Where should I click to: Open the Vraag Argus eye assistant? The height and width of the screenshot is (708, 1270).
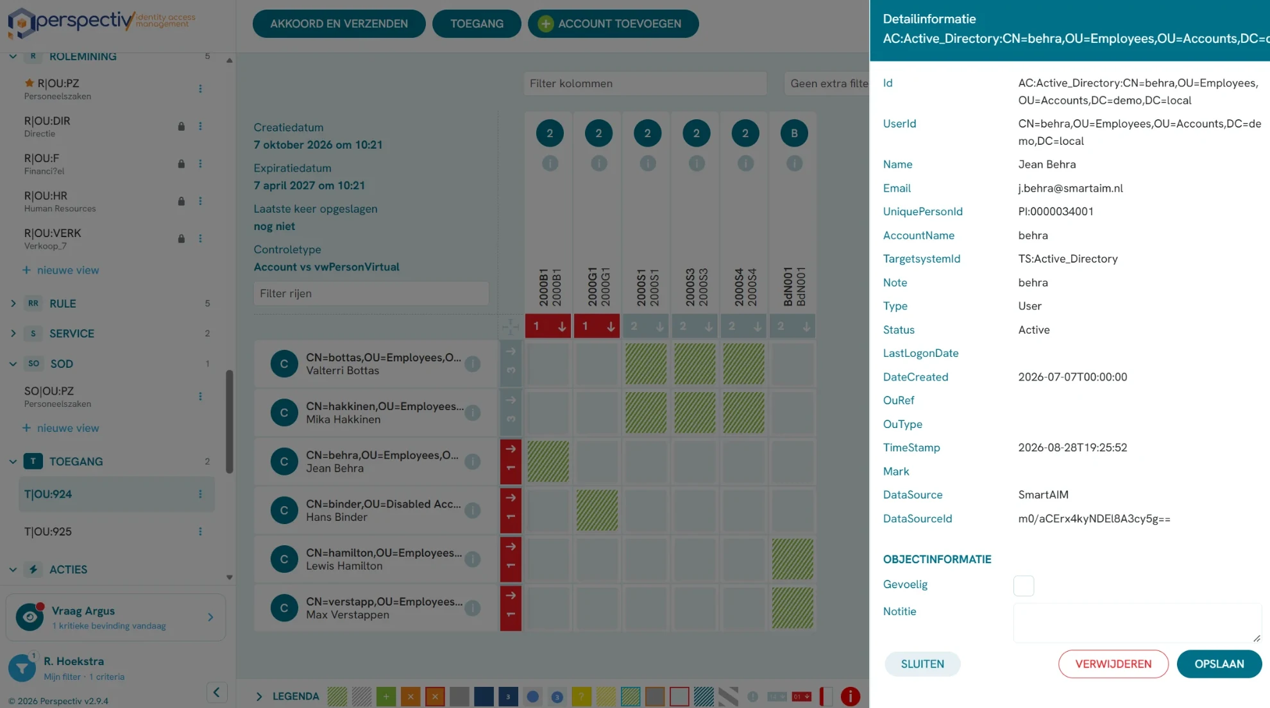tap(30, 617)
